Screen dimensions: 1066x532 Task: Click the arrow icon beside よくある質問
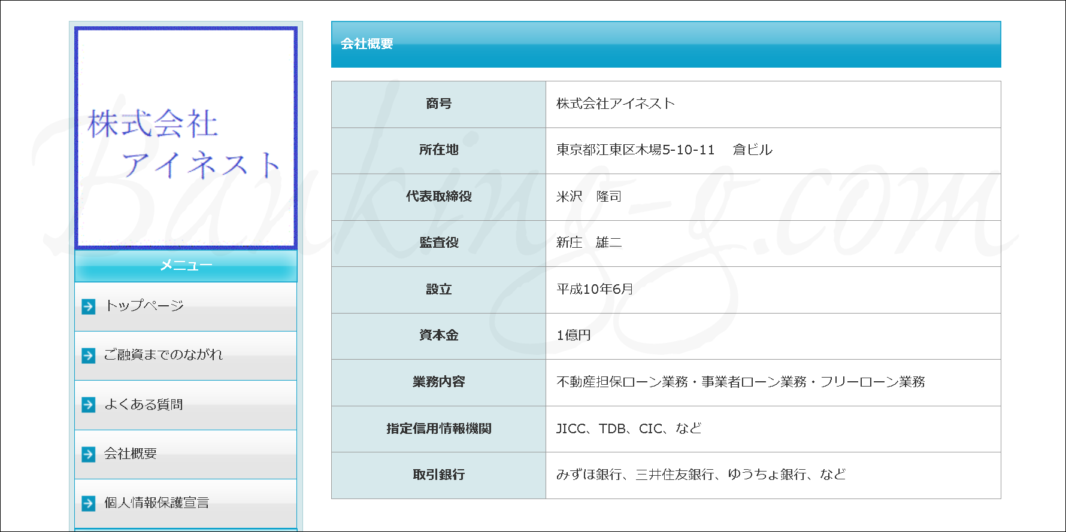(x=89, y=405)
